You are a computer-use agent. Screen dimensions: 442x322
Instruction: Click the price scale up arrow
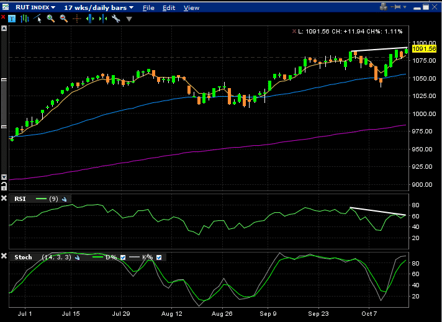pos(4,28)
